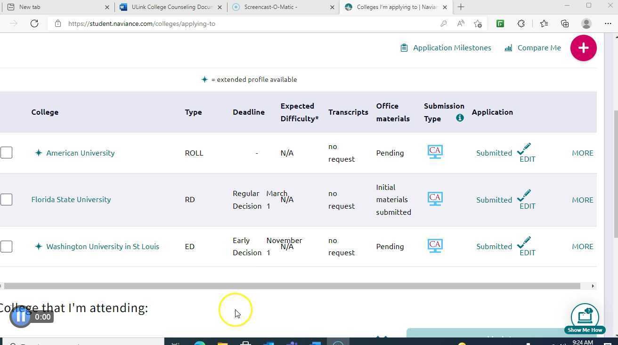
Task: Click Submitted status for Washington University
Action: 494,246
